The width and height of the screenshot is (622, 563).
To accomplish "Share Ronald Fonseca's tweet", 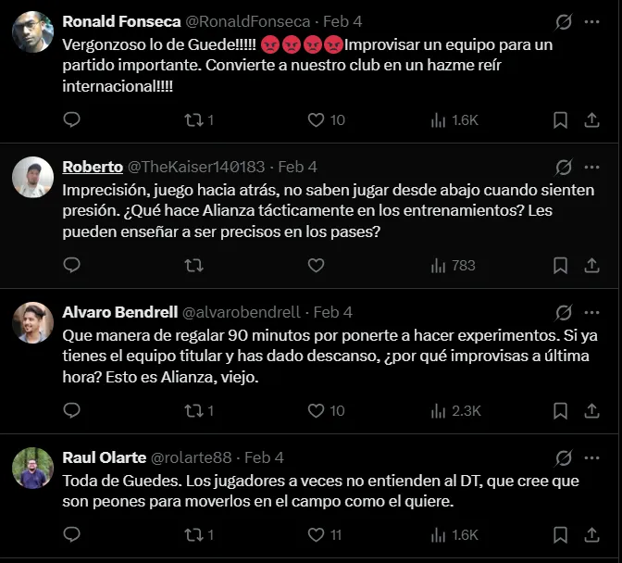I will point(591,119).
